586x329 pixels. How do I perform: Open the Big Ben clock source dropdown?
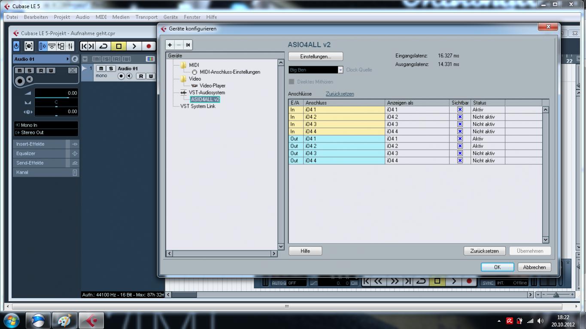click(x=340, y=70)
